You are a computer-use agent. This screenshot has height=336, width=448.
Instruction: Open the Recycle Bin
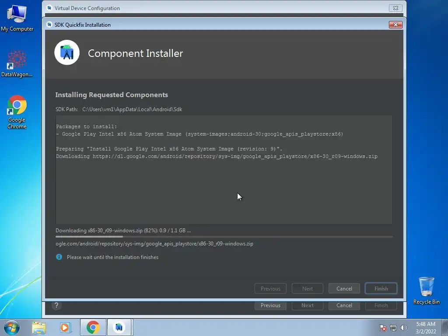[x=426, y=290]
